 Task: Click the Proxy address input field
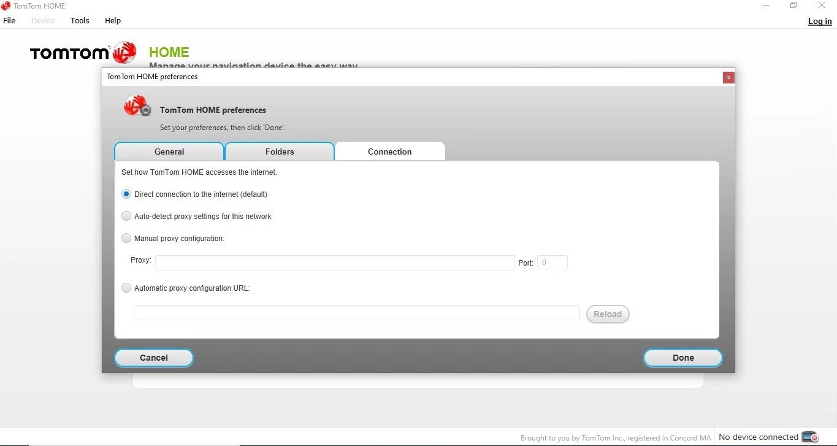(335, 263)
